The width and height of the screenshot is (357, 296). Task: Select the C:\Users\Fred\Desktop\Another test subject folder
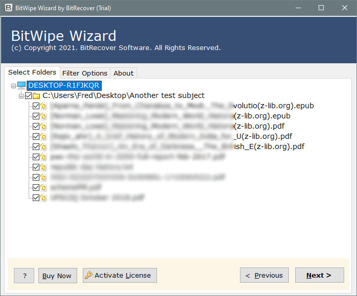pyautogui.click(x=123, y=95)
